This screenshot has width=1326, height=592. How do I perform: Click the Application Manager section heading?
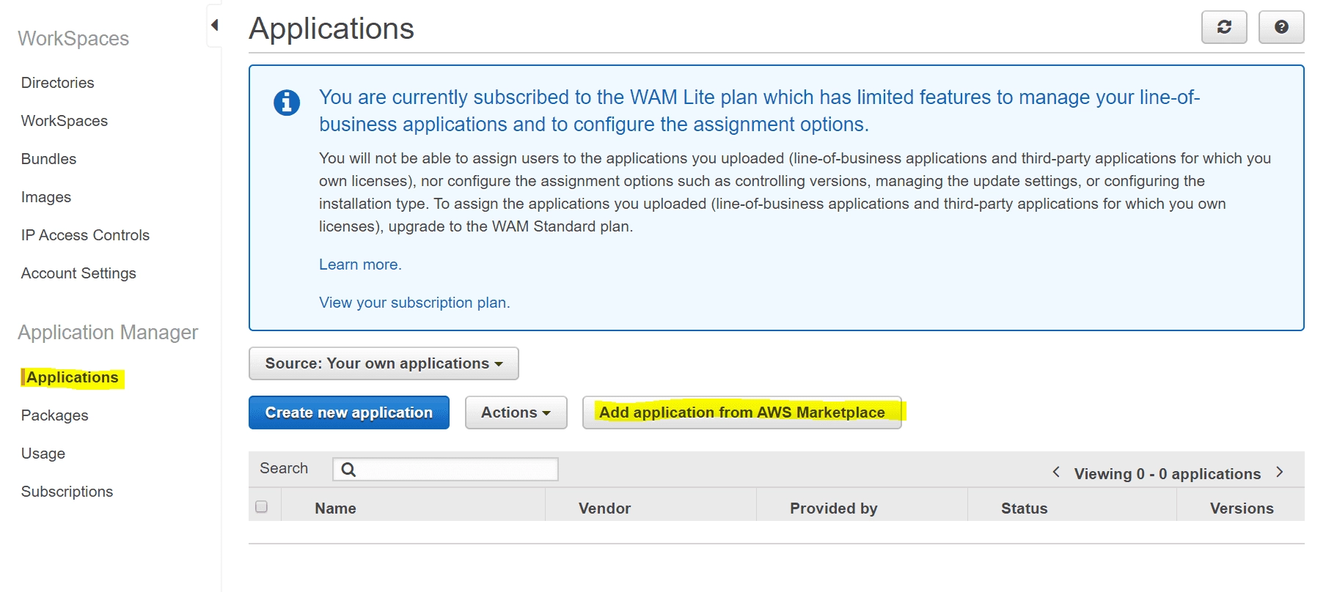click(108, 333)
